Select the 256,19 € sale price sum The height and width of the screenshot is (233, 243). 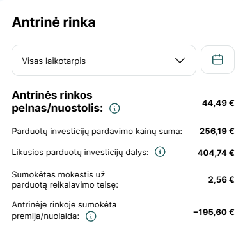217,131
